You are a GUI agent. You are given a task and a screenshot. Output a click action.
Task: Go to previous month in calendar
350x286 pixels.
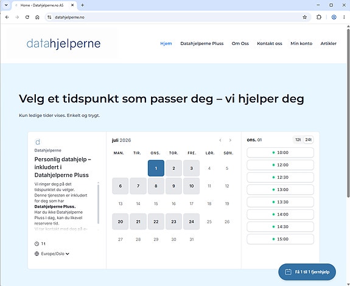tap(220, 140)
